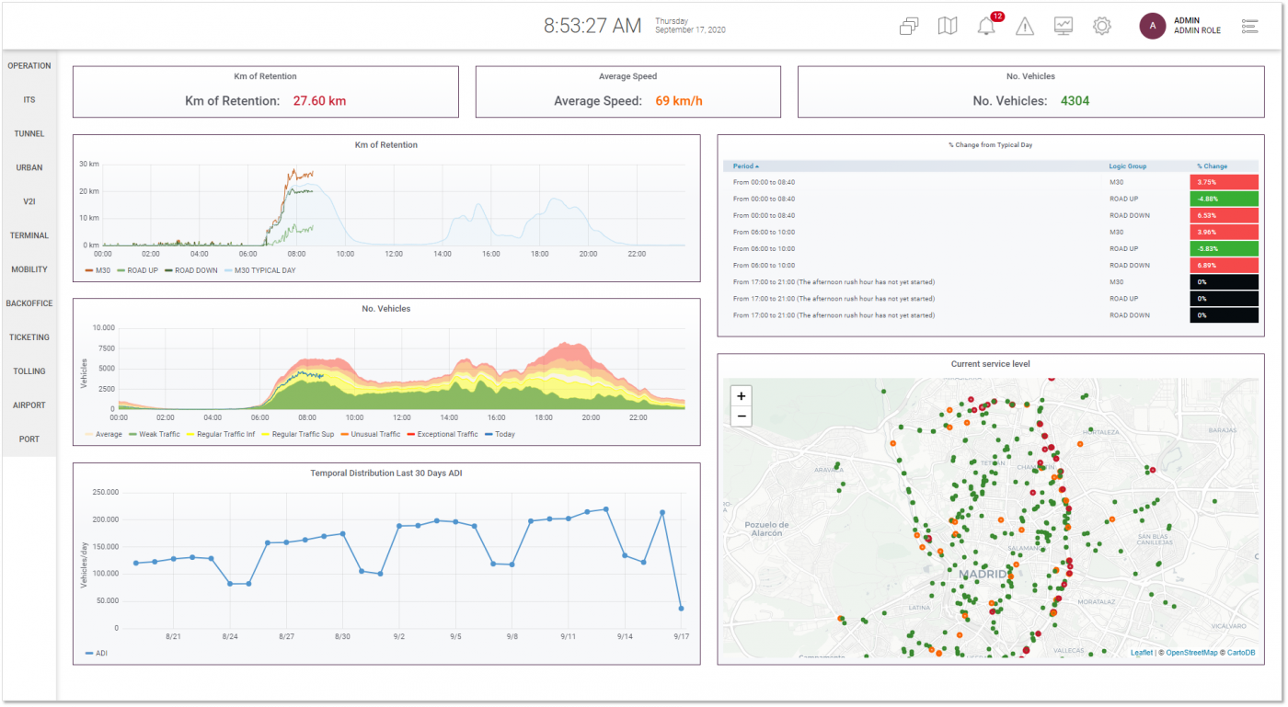Click the 27.60 km retention value
This screenshot has width=1288, height=707.
pyautogui.click(x=319, y=101)
